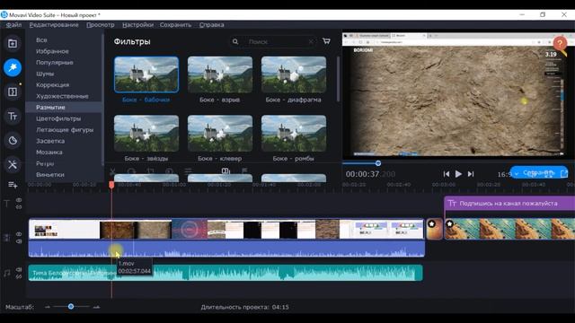The width and height of the screenshot is (575, 323).
Task: Open clip properties tool
Action: [188, 171]
